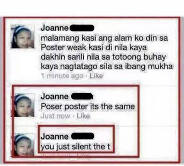Image resolution: width=184 pixels, height=166 pixels.
Task: Click the blacked-out surname in the third comment
Action: (x=83, y=136)
